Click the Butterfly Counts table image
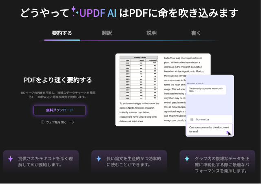 click(139, 78)
